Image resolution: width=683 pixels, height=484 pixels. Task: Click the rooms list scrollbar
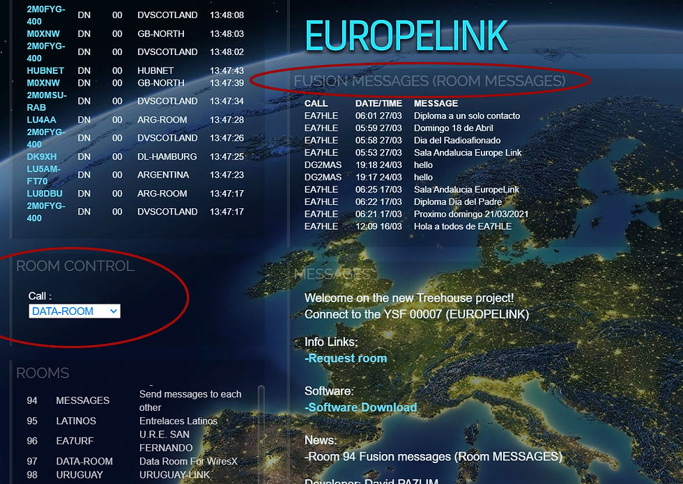pos(261,434)
